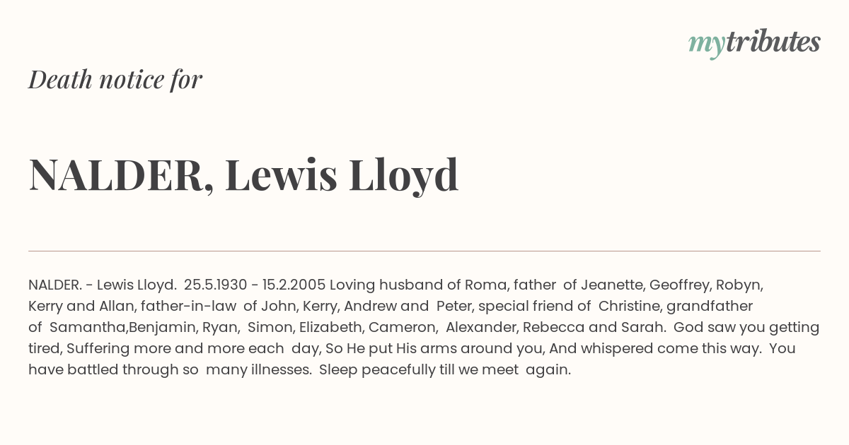The image size is (849, 445).
Task: Click the date "15.2.2005" in the notice
Action: click(294, 285)
